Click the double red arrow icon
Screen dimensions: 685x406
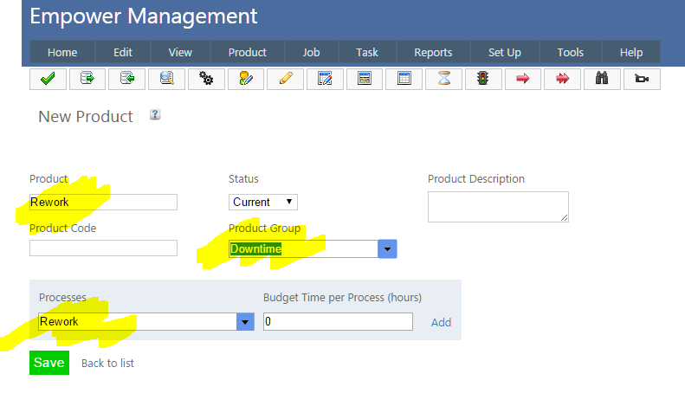point(562,79)
